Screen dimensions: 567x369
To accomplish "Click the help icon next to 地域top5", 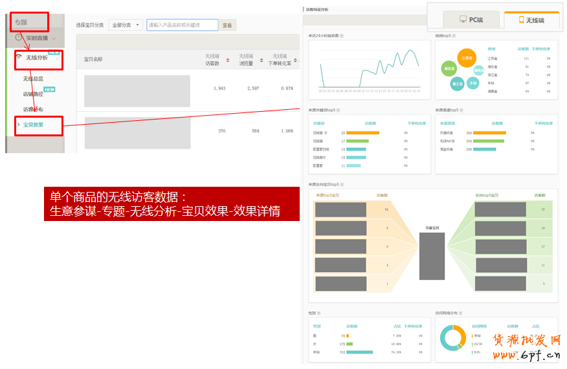I will pyautogui.click(x=454, y=36).
